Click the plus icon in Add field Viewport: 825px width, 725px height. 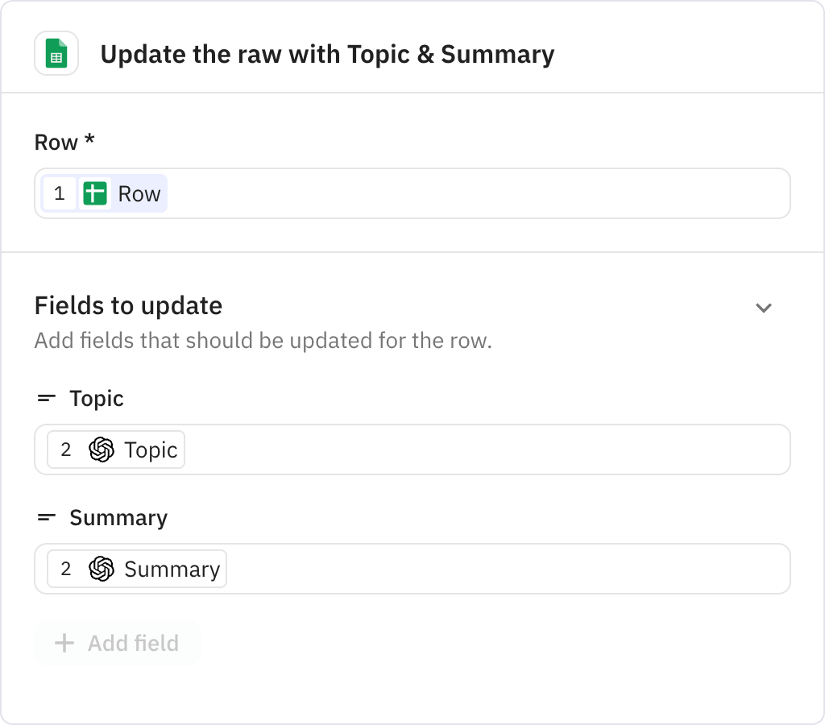coord(64,643)
